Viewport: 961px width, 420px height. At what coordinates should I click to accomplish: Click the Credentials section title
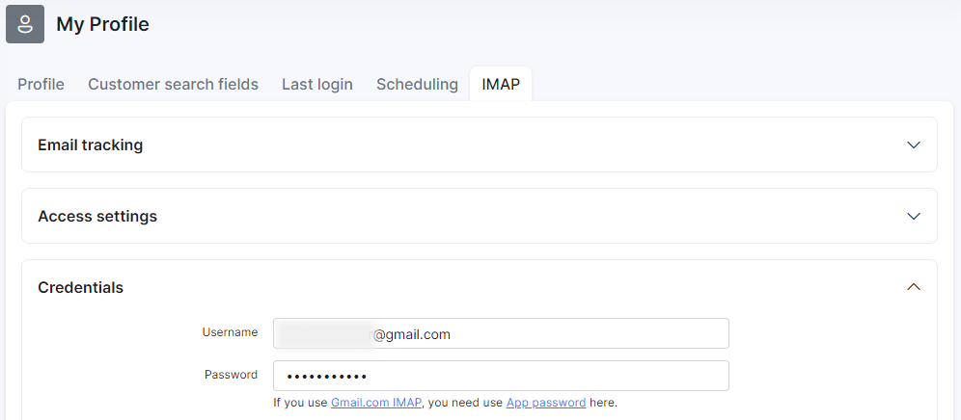coord(81,287)
